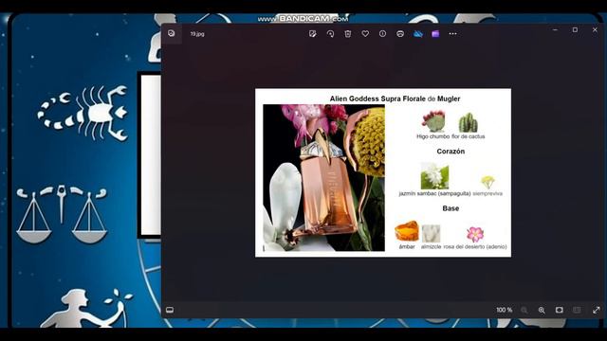Click the ámbar note image

pyautogui.click(x=407, y=231)
